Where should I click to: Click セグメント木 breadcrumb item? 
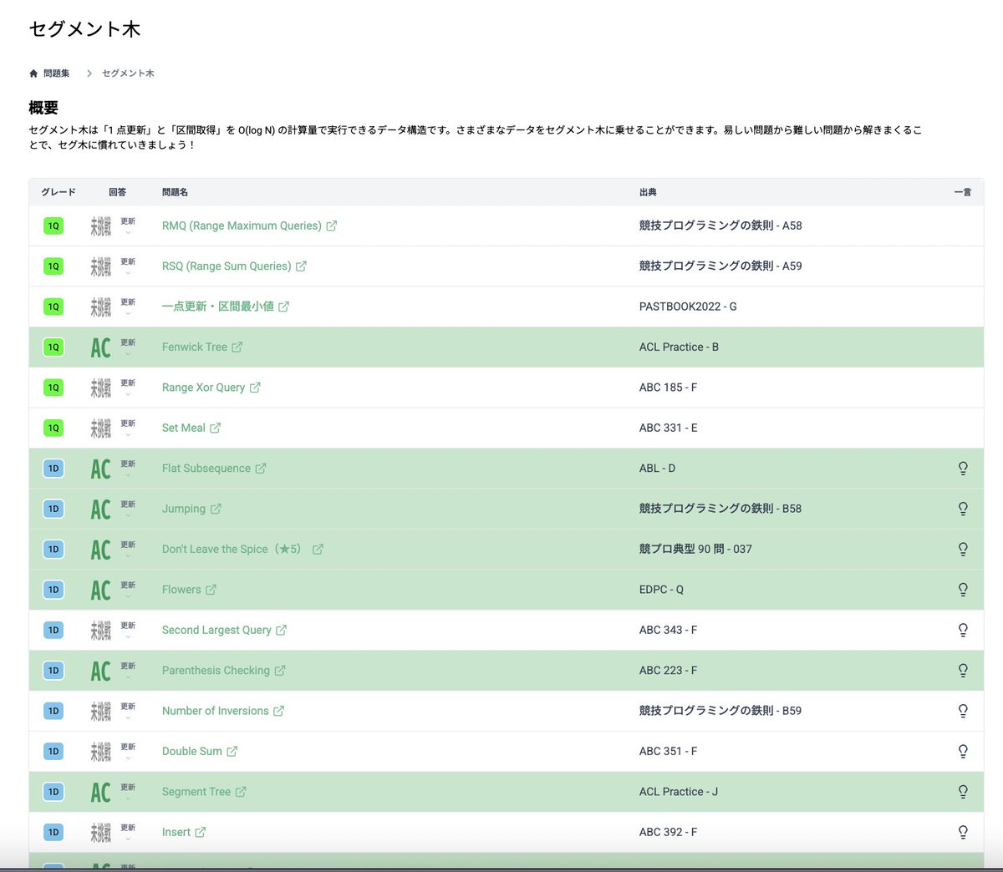point(128,74)
